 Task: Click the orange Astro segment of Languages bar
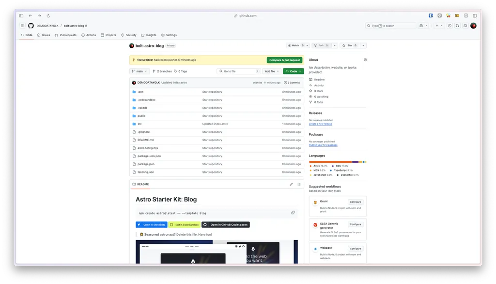330,162
